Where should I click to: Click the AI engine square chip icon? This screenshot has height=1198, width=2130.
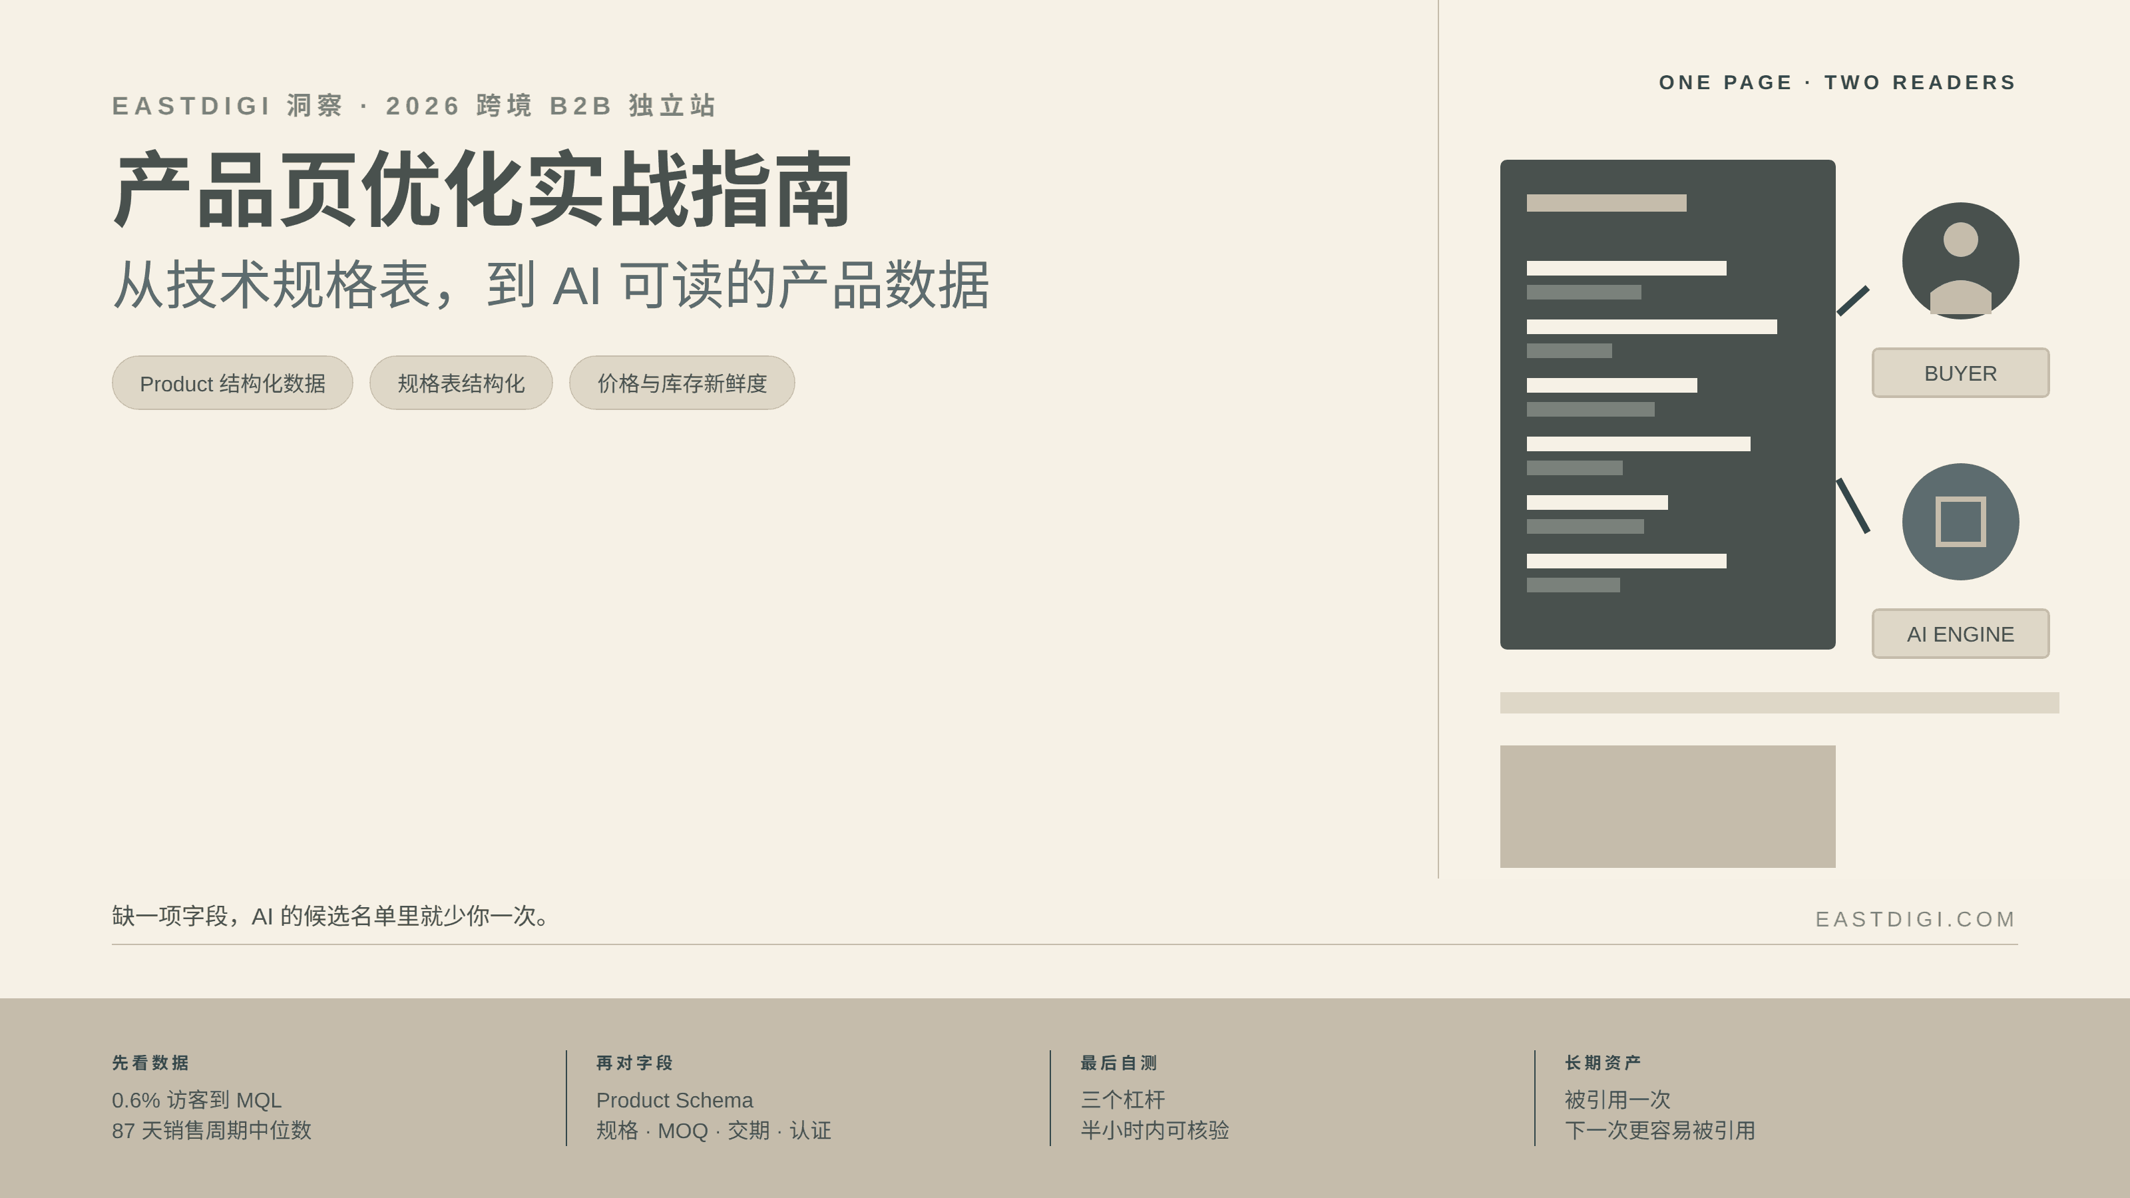tap(1960, 522)
